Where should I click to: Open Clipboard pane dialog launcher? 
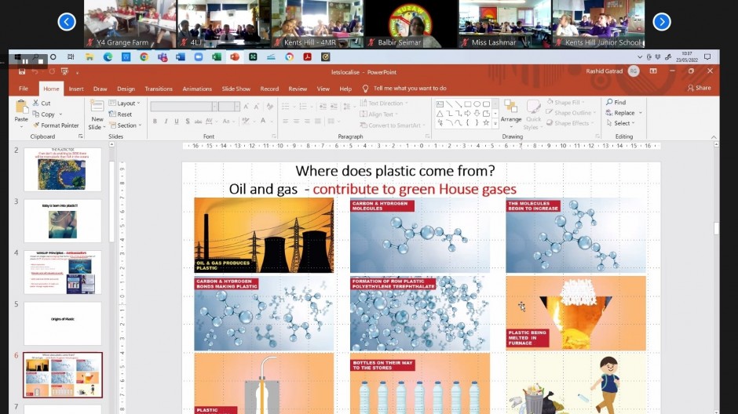click(81, 136)
